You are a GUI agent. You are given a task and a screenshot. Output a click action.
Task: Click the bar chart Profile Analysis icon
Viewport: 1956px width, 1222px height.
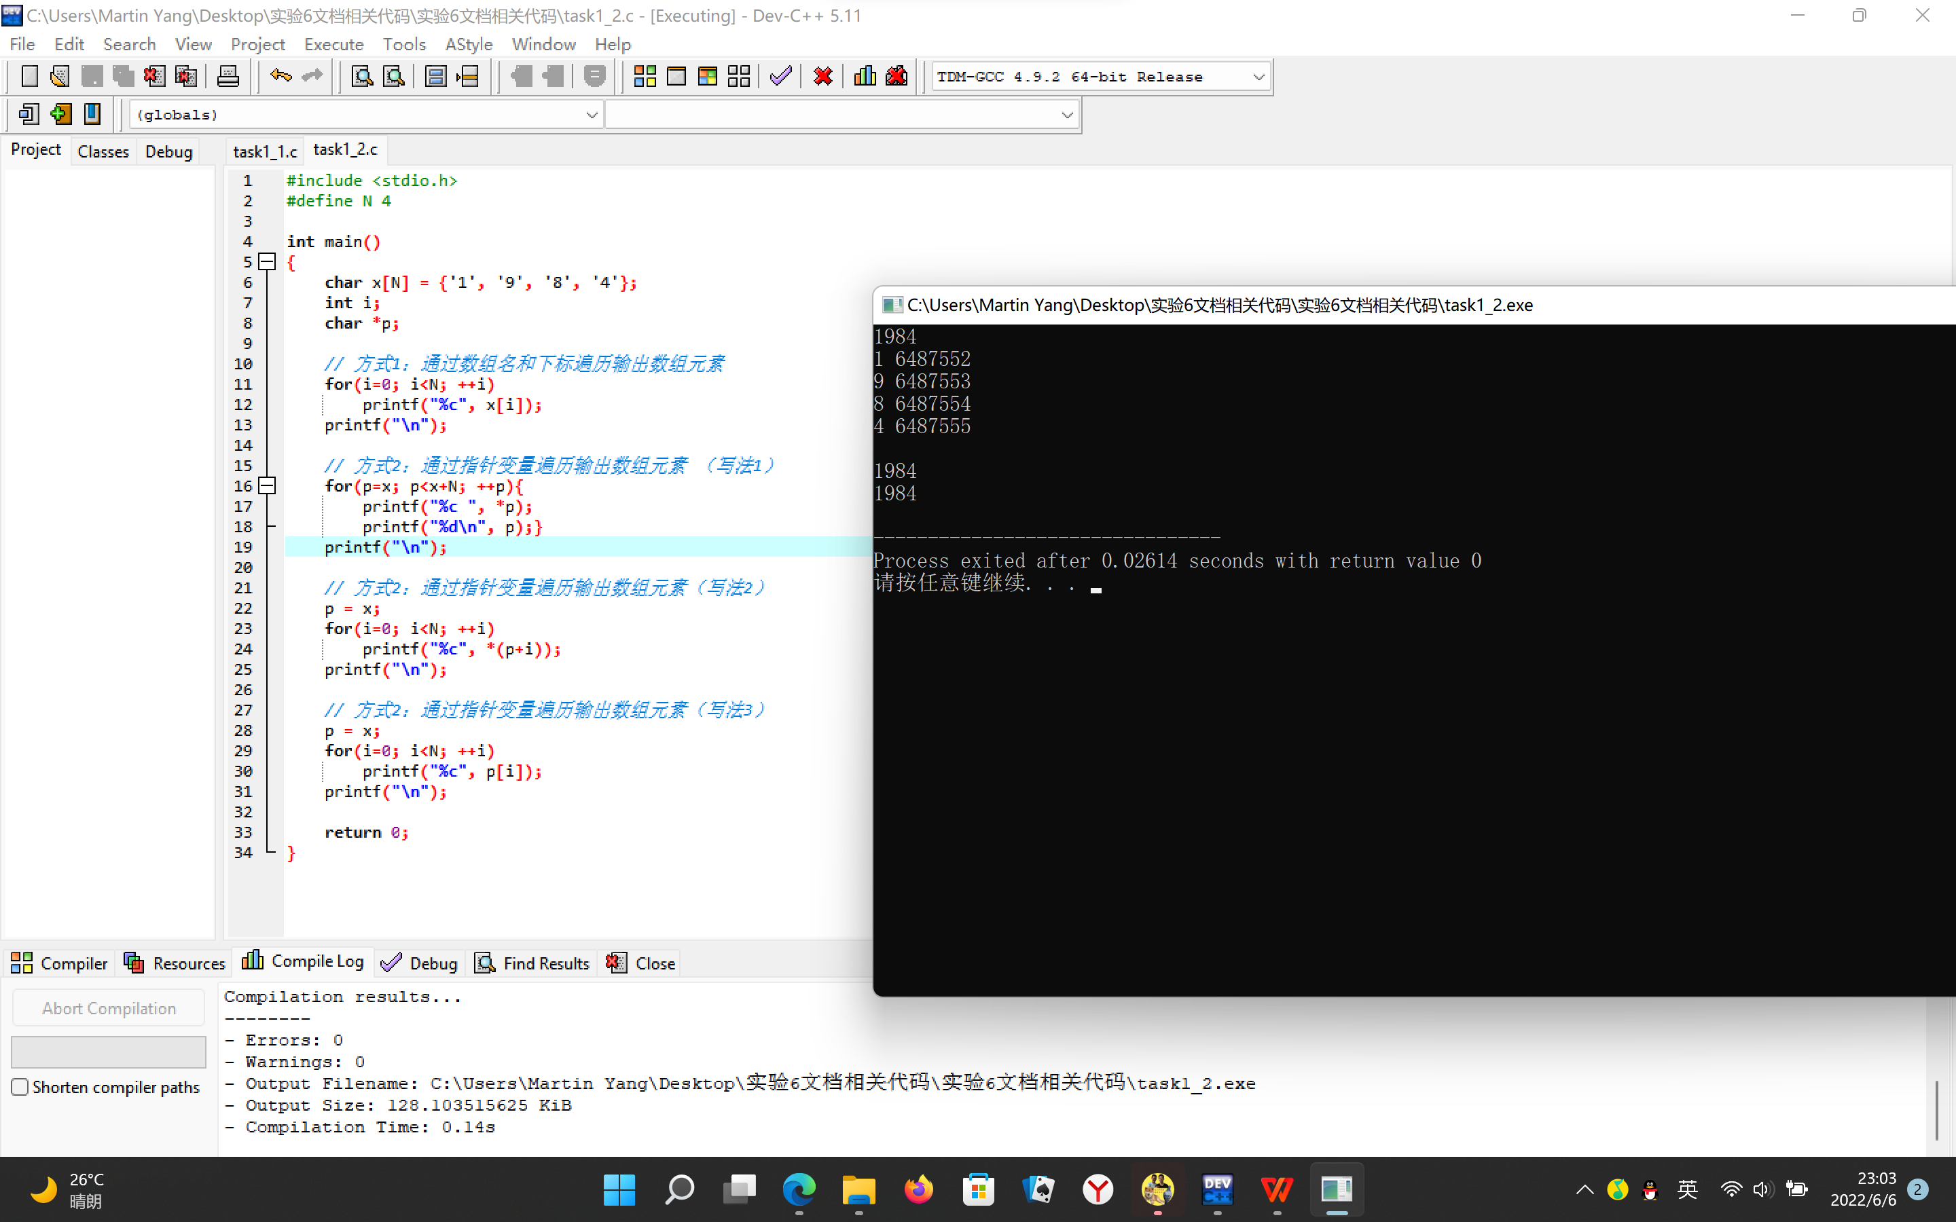(x=865, y=77)
